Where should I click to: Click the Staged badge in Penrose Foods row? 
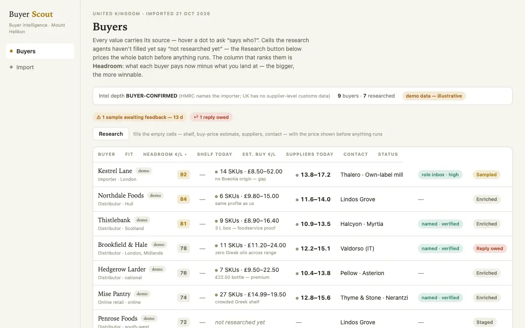(x=484, y=322)
